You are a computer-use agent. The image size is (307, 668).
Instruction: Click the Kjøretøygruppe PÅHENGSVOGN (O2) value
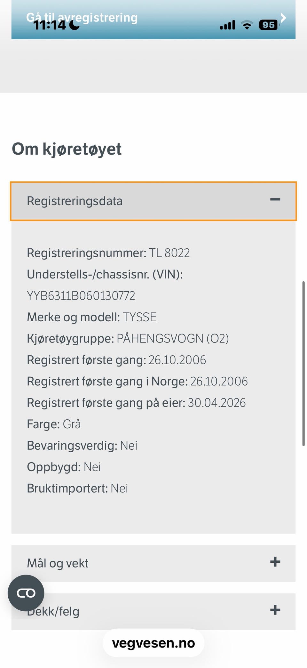[173, 339]
